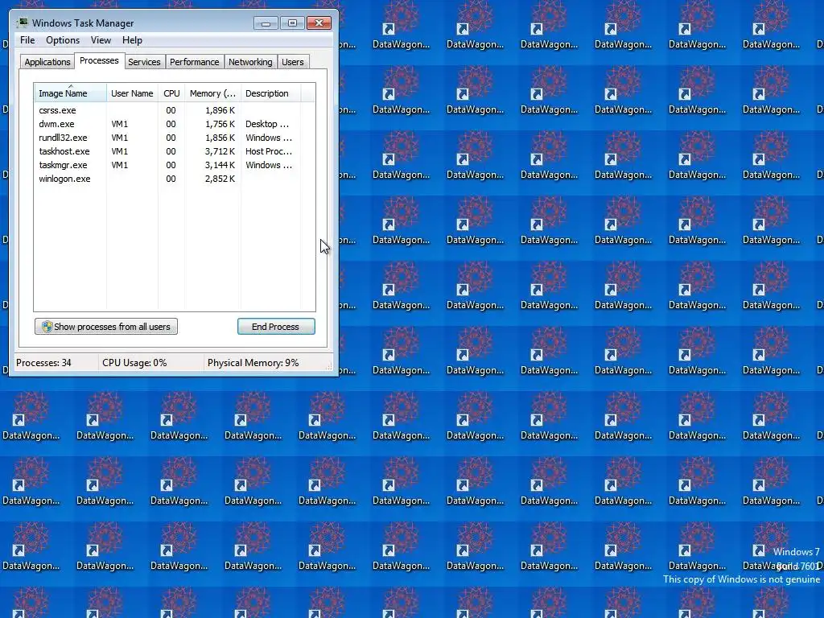Maximize the Task Manager window
The image size is (824, 618).
coord(292,23)
